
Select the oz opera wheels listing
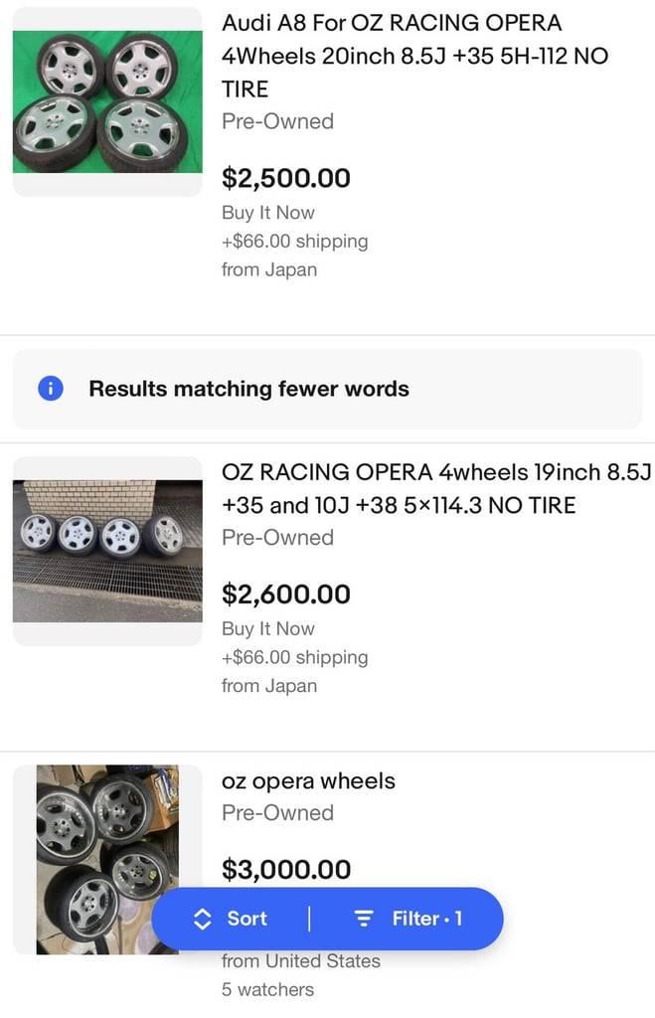click(x=308, y=780)
